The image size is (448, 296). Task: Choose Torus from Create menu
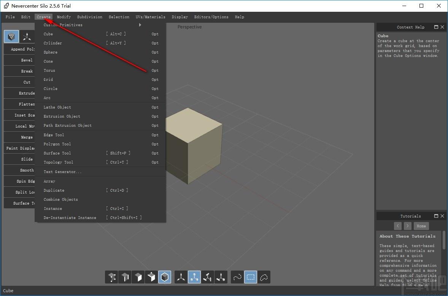[x=100, y=71]
